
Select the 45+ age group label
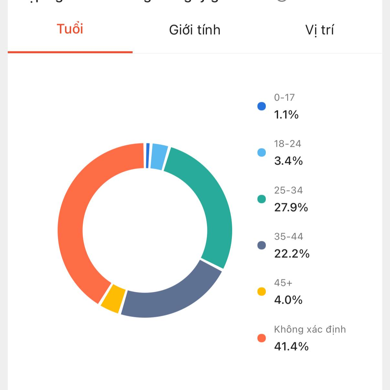(x=283, y=283)
